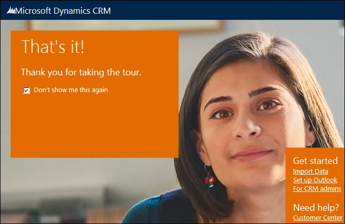The height and width of the screenshot is (224, 345).
Task: Click the dark blue header bar
Action: point(220,10)
